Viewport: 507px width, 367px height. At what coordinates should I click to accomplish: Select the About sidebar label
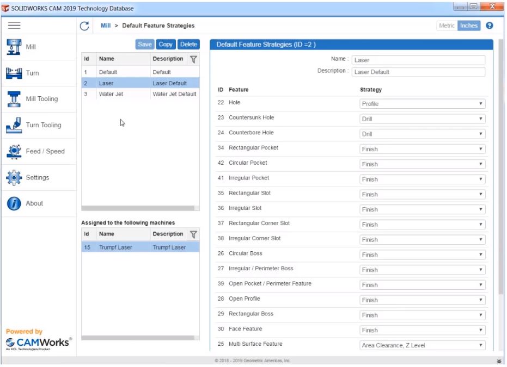point(34,204)
